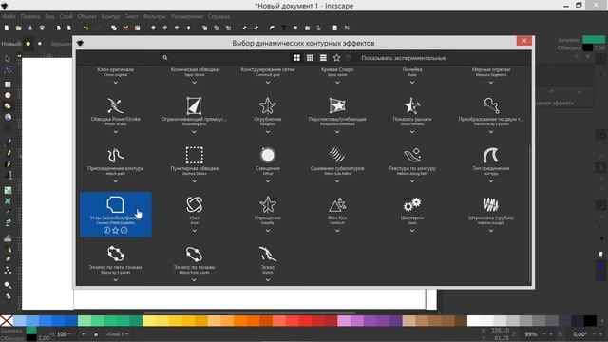Open the Расширения menu
Screen dimensions: 608x342
pos(187,17)
